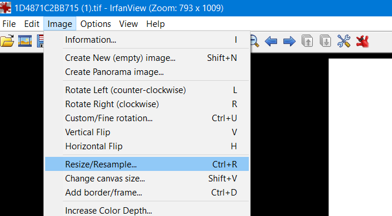Click the next page icon
392x216 pixels.
[x=325, y=41]
